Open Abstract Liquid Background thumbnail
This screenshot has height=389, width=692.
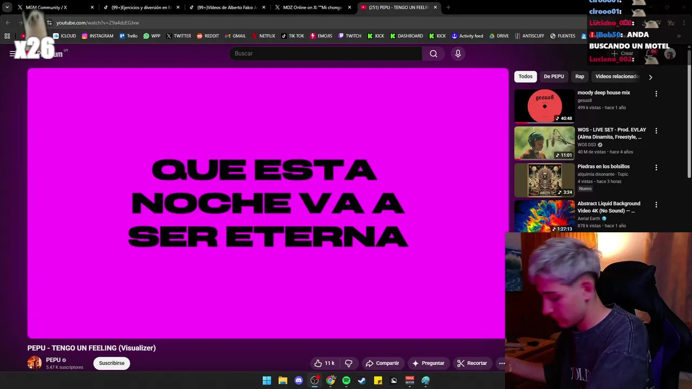click(x=544, y=217)
